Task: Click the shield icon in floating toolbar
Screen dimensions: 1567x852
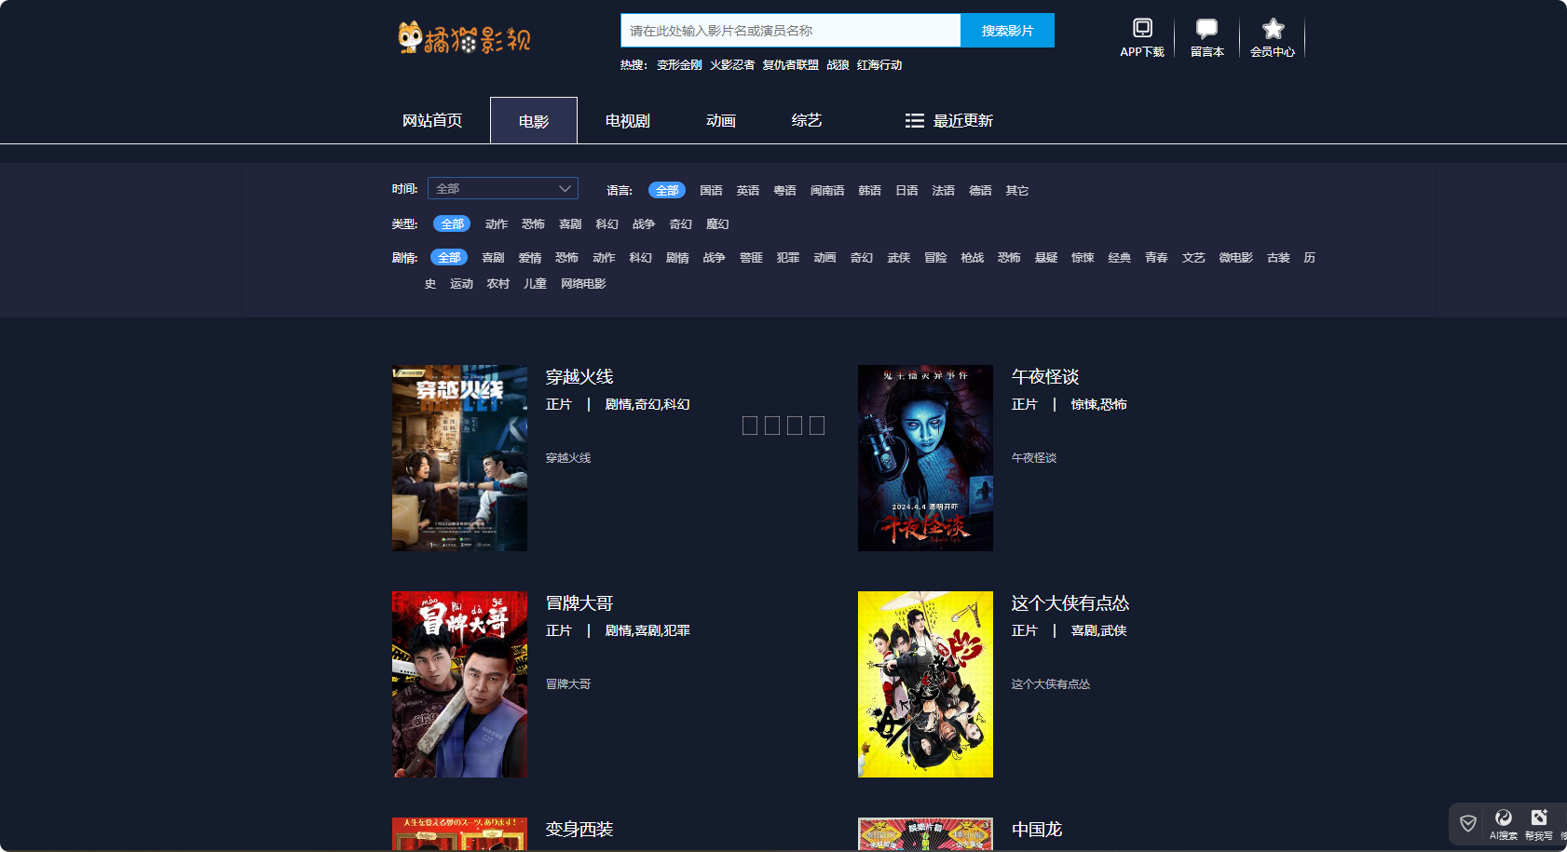Action: pyautogui.click(x=1468, y=823)
